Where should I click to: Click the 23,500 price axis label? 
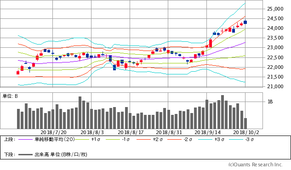tap(275, 38)
